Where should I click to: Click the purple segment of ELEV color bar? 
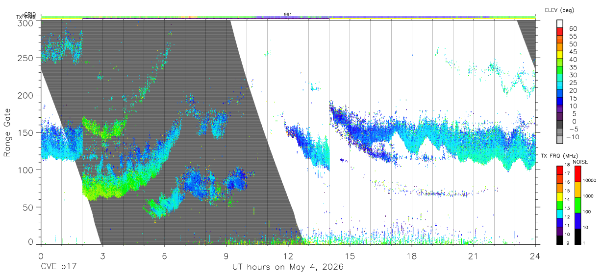tap(559, 109)
